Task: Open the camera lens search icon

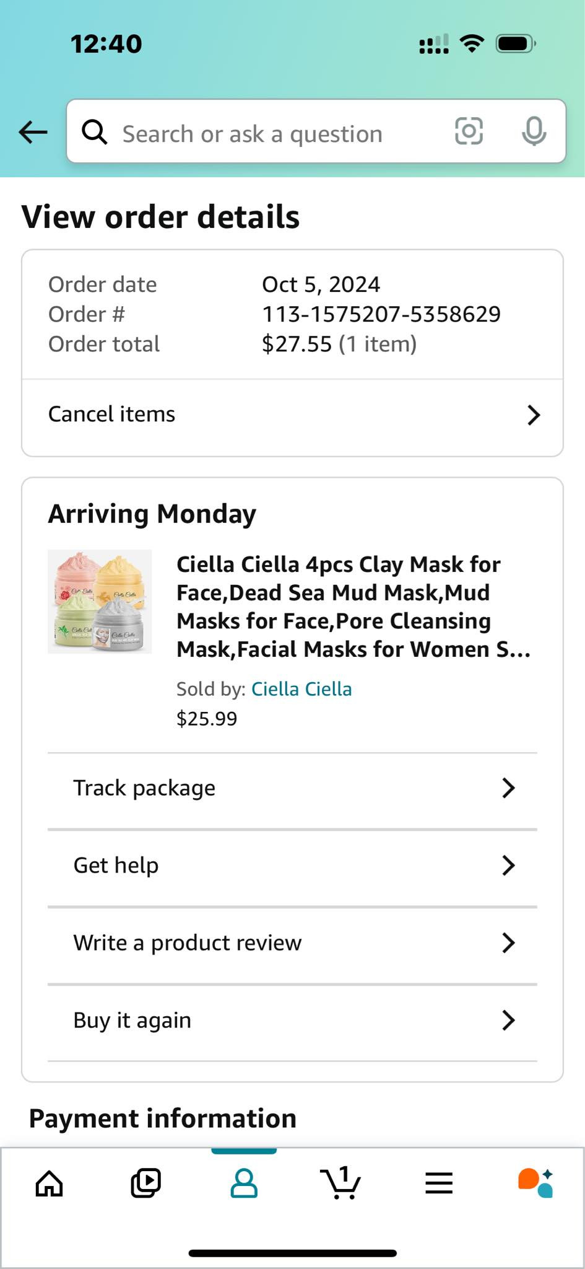Action: (469, 131)
